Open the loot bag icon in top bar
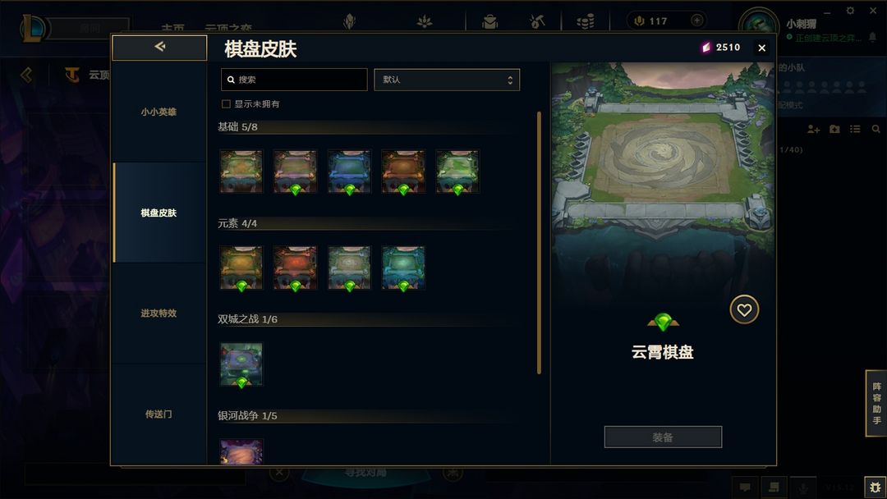The image size is (887, 499). pos(489,21)
